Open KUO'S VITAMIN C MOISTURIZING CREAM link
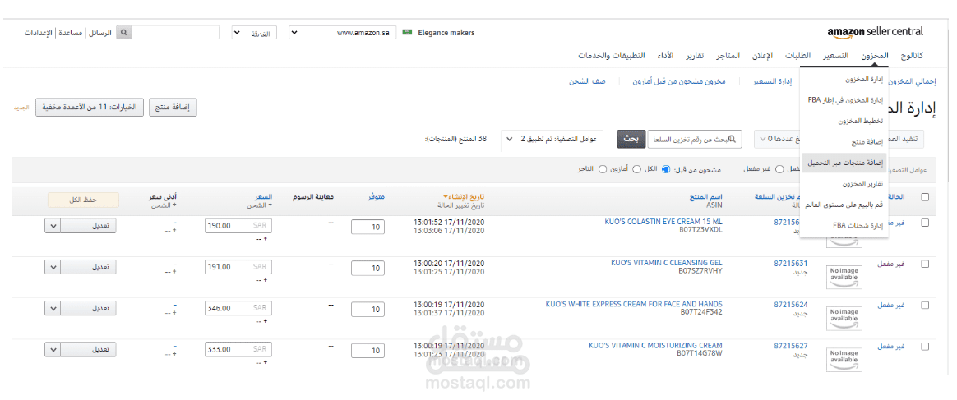 pos(655,345)
